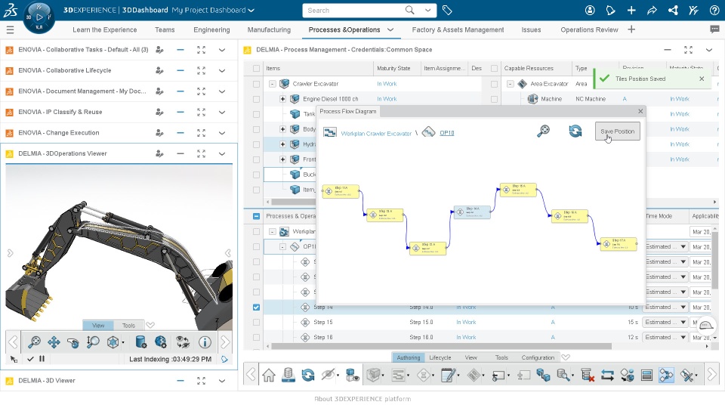Click the delete rows red X icon in bottom toolbar
The image size is (725, 408).
click(588, 375)
